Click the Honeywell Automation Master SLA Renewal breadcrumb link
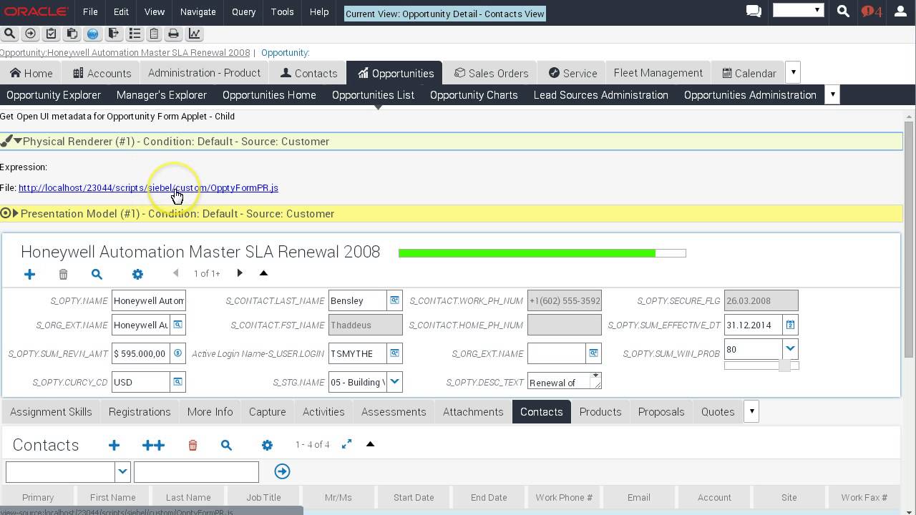This screenshot has height=515, width=916. coord(125,52)
